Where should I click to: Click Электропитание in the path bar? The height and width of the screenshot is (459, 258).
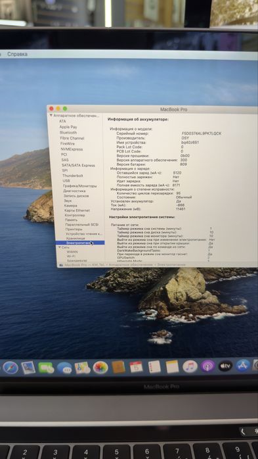[x=171, y=264]
